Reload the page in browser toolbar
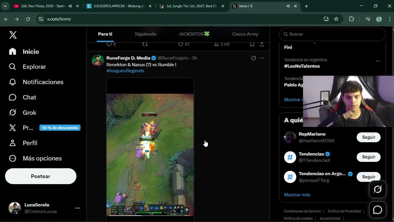The height and width of the screenshot is (222, 394). click(28, 19)
